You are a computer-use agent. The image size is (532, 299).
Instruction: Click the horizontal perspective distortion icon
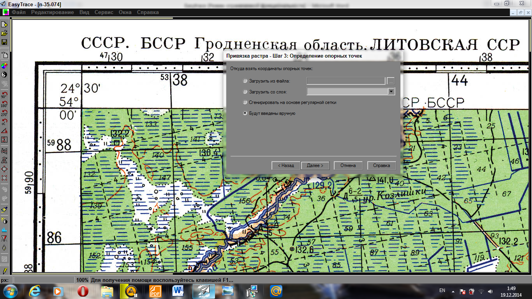[x=4, y=151]
